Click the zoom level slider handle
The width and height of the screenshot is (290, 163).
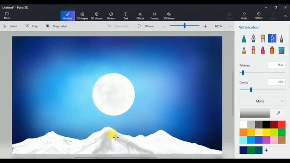tap(184, 26)
